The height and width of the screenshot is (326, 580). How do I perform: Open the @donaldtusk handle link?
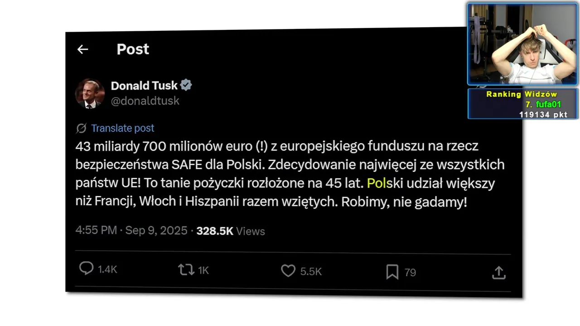tap(145, 101)
